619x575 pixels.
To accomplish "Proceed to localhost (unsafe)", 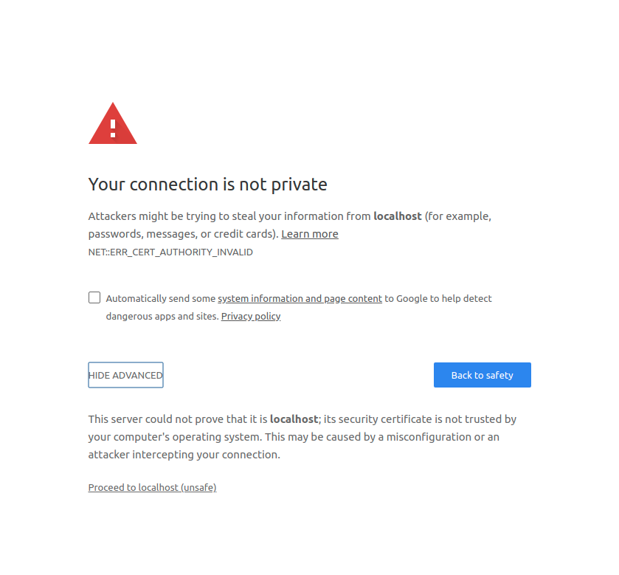I will tap(152, 488).
